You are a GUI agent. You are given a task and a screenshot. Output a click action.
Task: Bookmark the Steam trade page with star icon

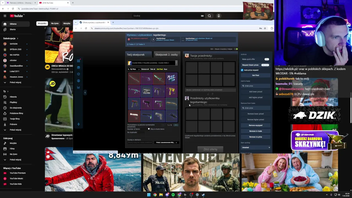coord(265,28)
